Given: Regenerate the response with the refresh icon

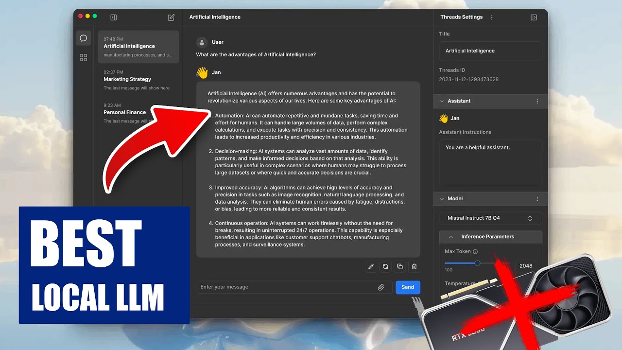Looking at the screenshot, I should 385,266.
